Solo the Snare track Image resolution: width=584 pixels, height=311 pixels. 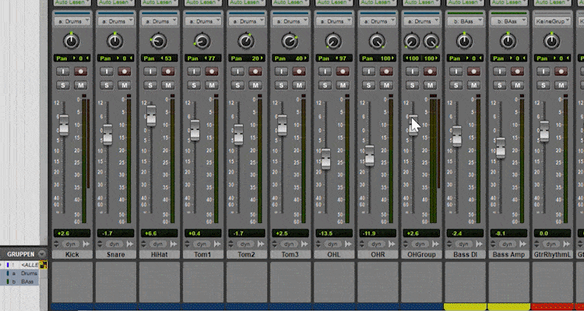tap(106, 86)
